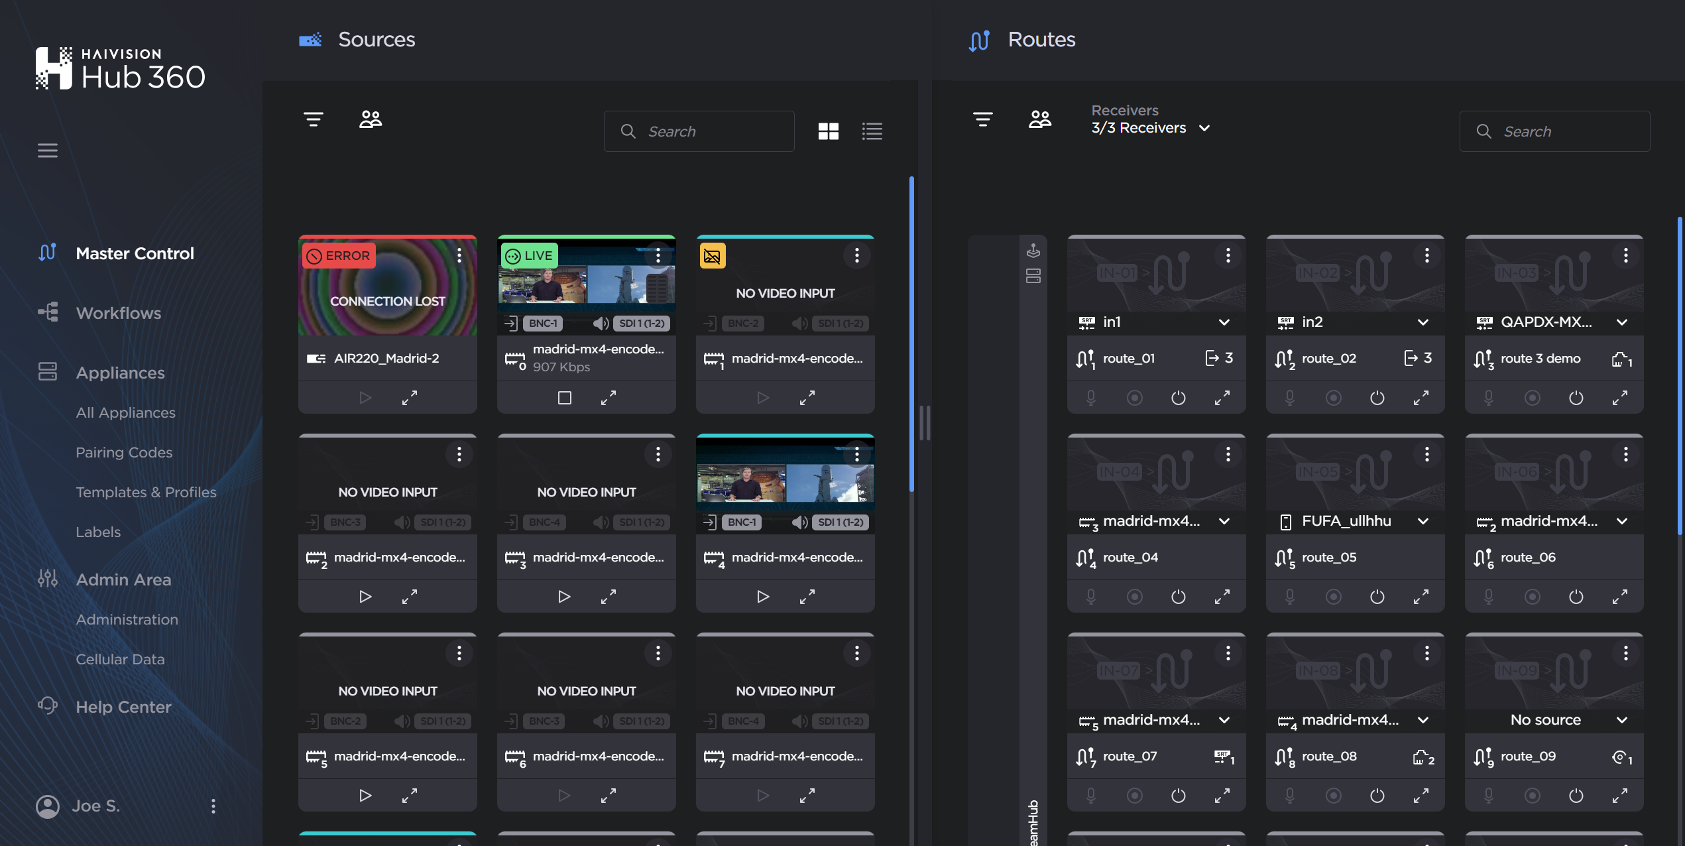
Task: Expand route 3 demo to fullscreen
Action: (1620, 397)
